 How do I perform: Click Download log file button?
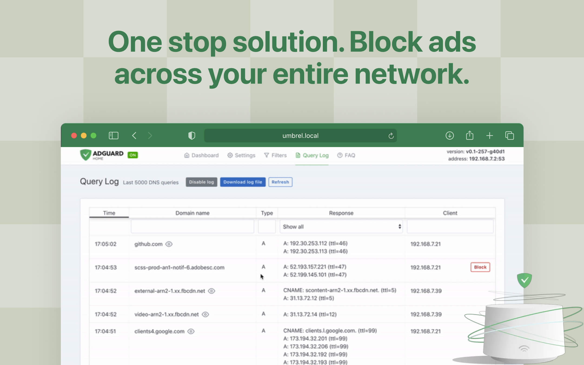(x=243, y=182)
